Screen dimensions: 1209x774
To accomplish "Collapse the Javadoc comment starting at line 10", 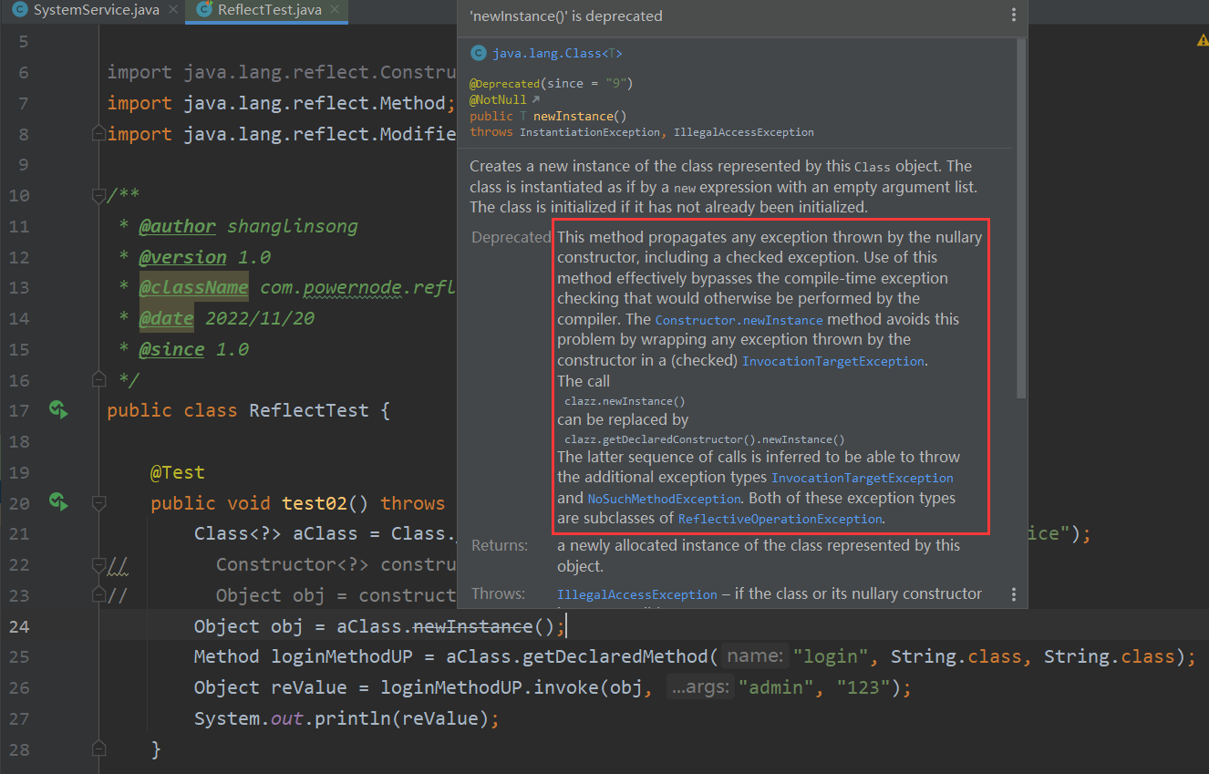I will 98,196.
